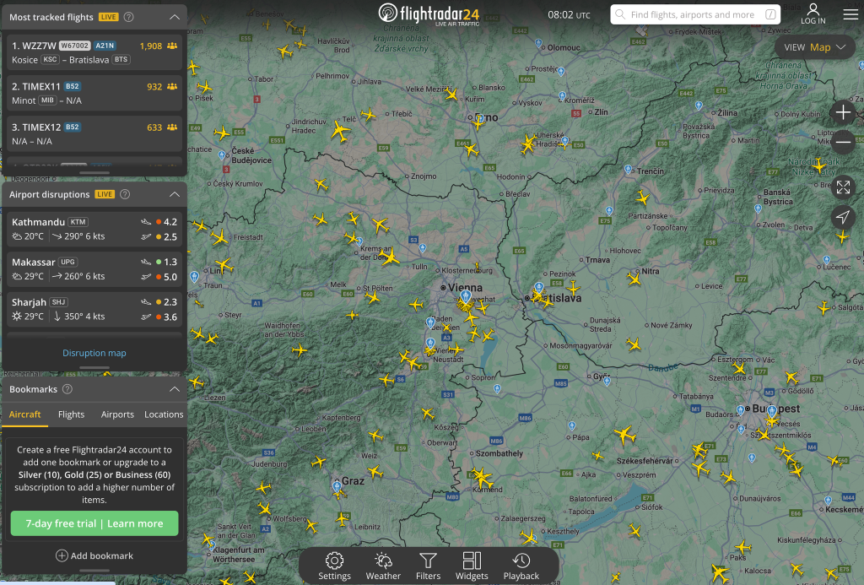Collapse the Most tracked flights panel
This screenshot has height=585, width=864.
pos(174,17)
